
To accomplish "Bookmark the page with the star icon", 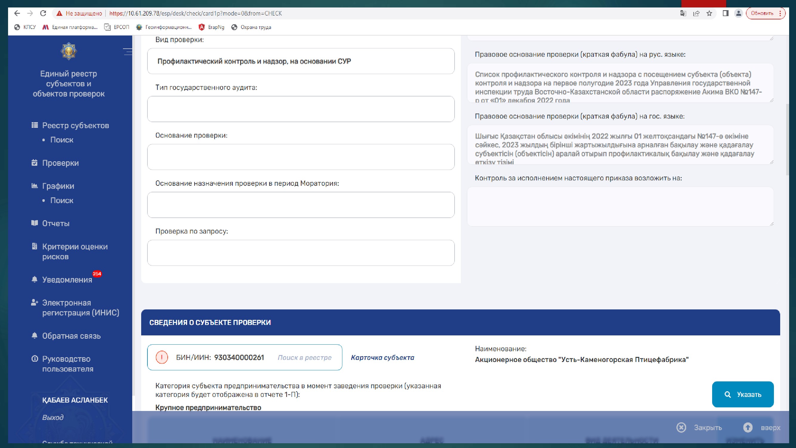I will [x=709, y=13].
